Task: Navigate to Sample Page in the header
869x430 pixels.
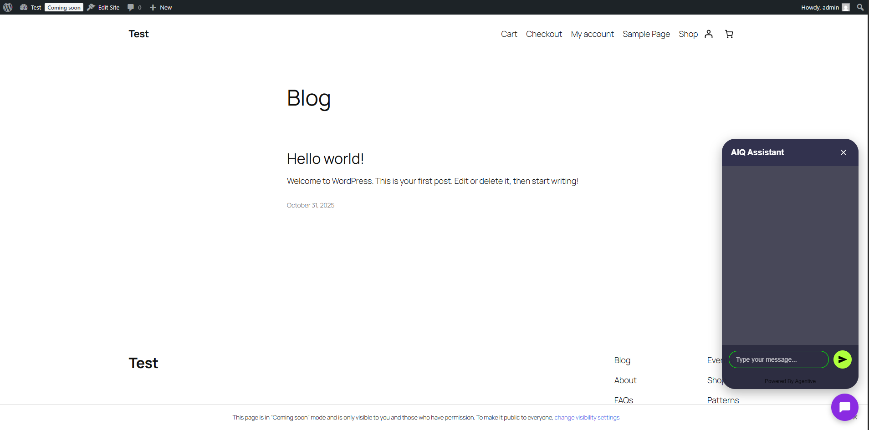Action: (x=646, y=34)
